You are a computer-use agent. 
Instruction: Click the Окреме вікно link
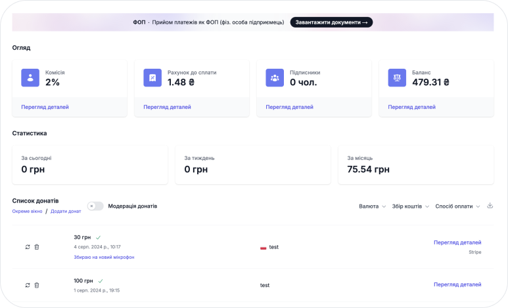[x=27, y=212]
